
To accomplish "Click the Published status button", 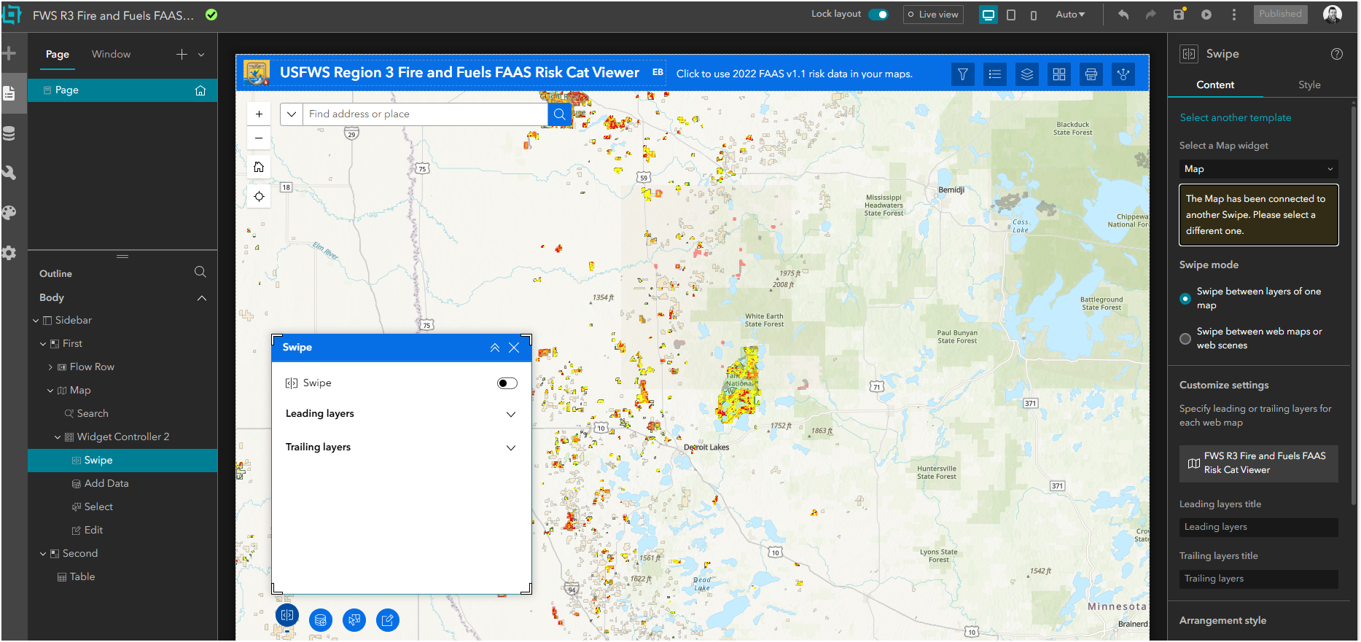I will point(1280,15).
